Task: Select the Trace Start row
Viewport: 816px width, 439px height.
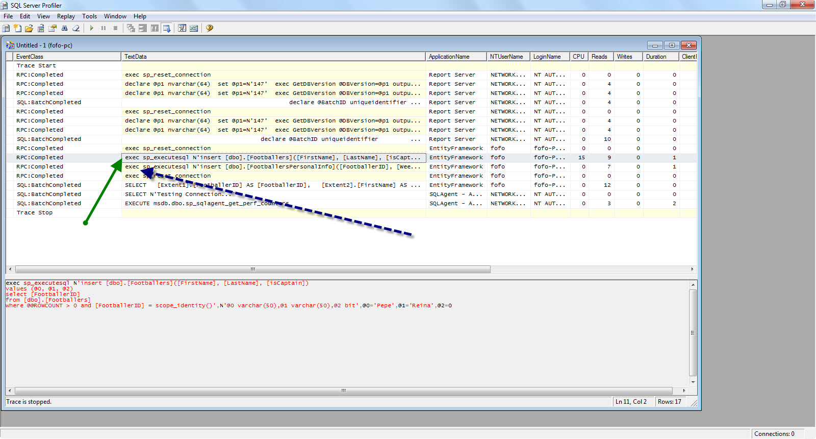Action: (351, 66)
